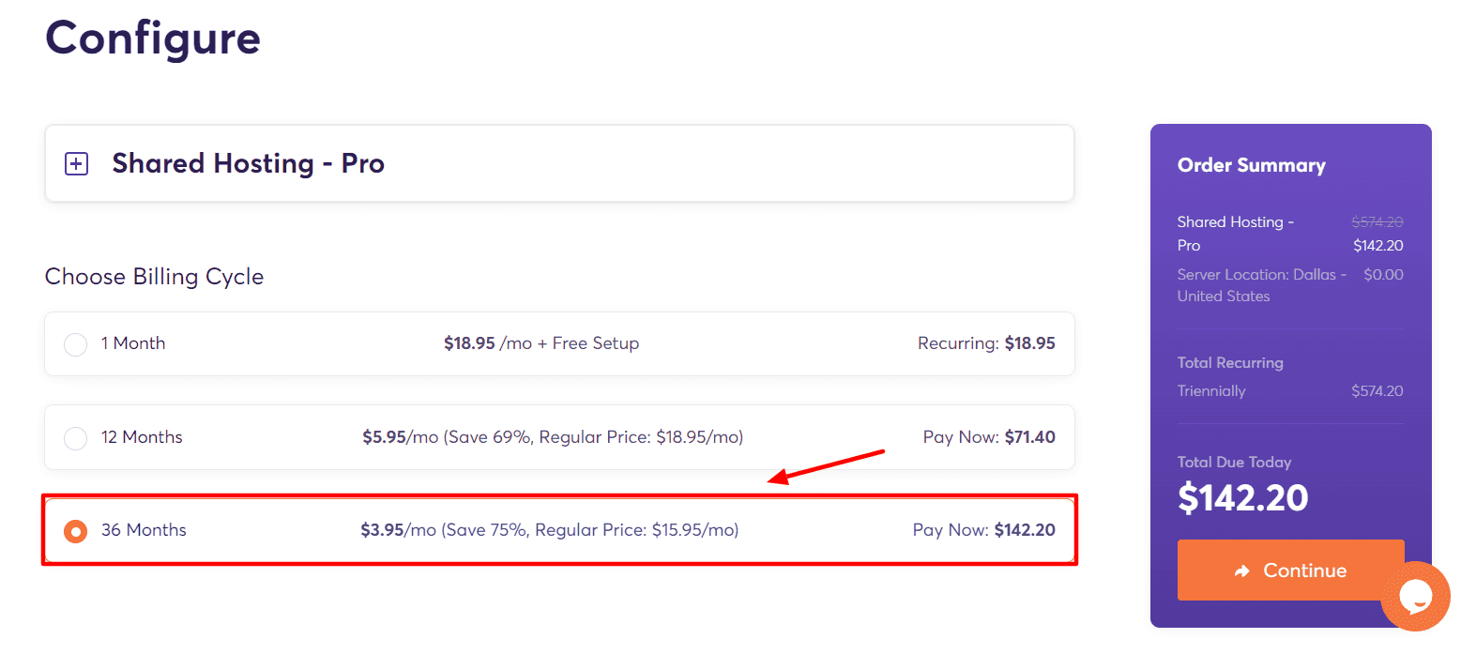Click the 1 Month billing label
The height and width of the screenshot is (654, 1476).
tap(133, 343)
